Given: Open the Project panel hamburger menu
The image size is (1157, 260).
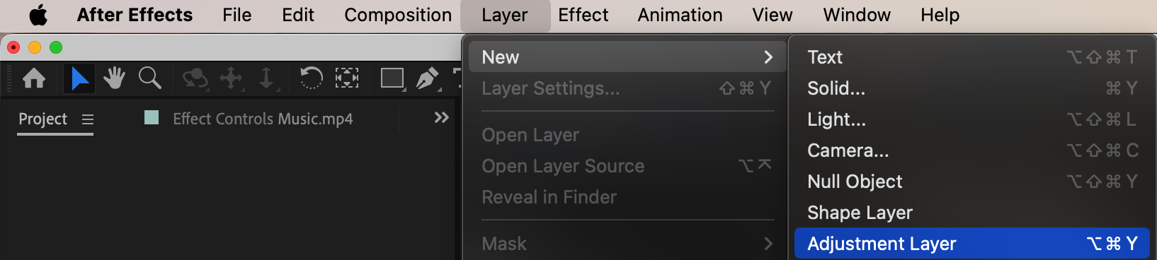Looking at the screenshot, I should pos(88,119).
